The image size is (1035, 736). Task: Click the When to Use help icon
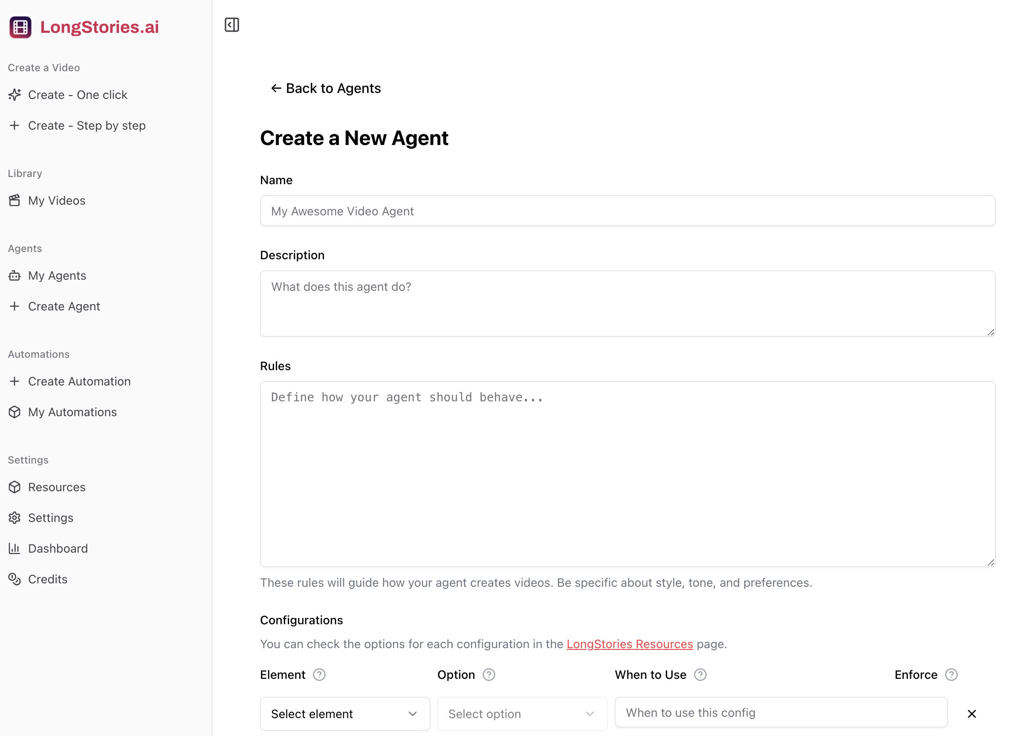pyautogui.click(x=700, y=675)
